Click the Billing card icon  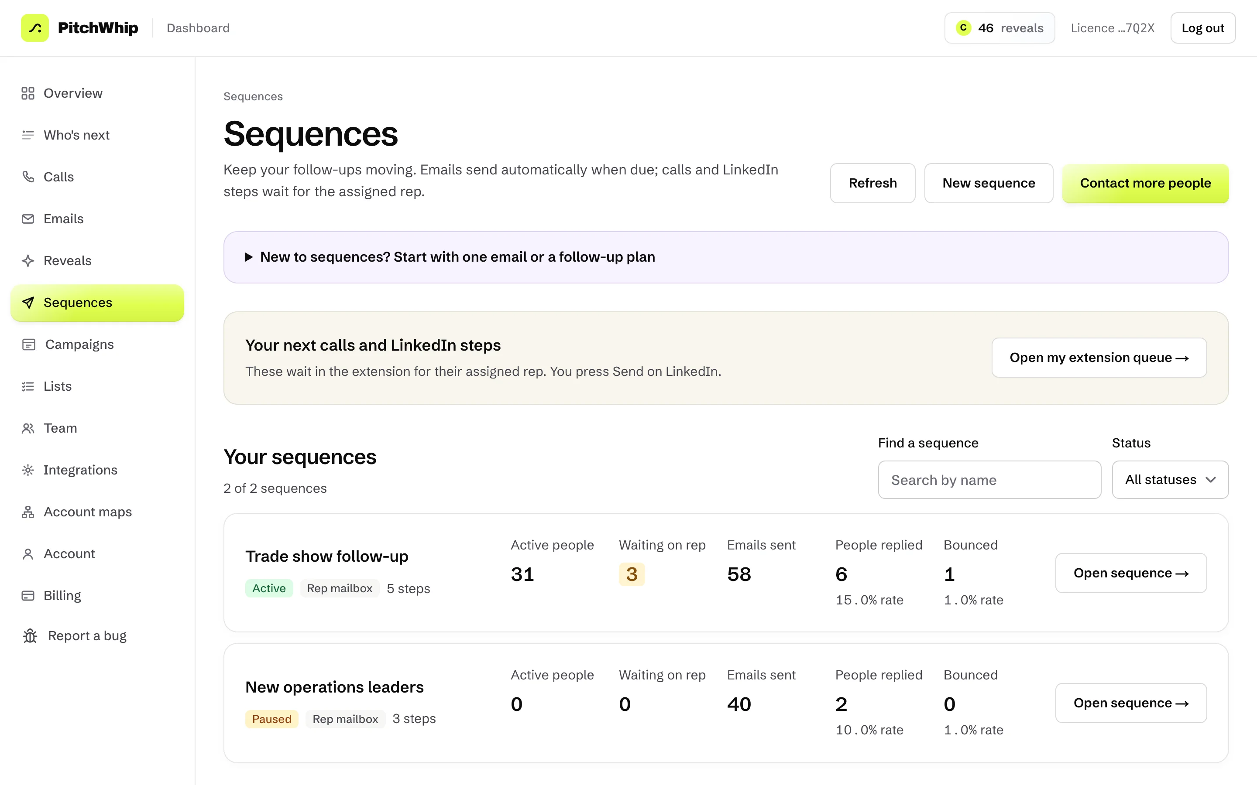point(28,596)
